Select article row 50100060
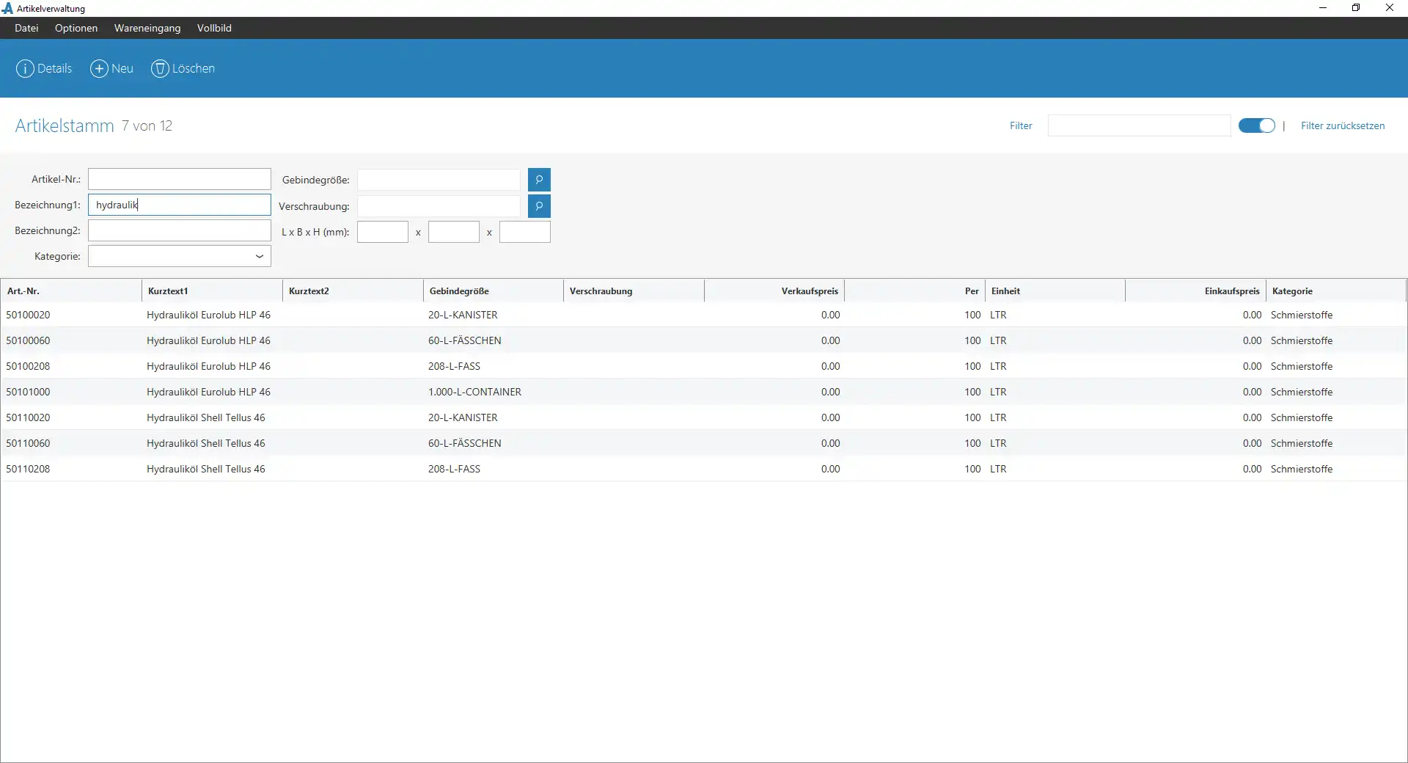Viewport: 1408px width, 763px height. (704, 340)
